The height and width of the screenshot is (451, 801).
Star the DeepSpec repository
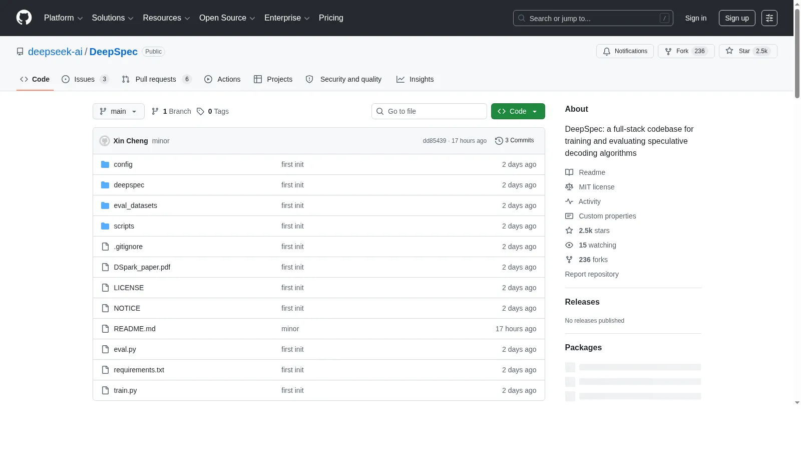748,51
